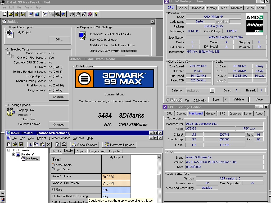This screenshot has height=203, width=271.
Task: Click the Core Speed value 2132.26 MHz
Action: click(198, 66)
